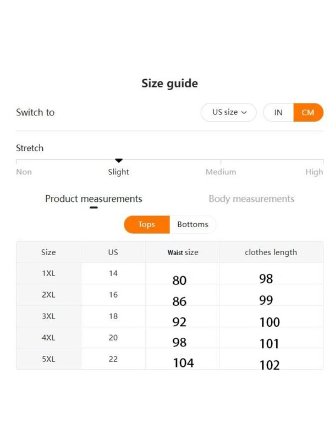This screenshot has height=440, width=330.
Task: Click the Waist size column header
Action: [x=182, y=252]
